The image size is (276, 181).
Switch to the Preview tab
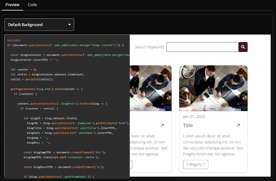13,5
